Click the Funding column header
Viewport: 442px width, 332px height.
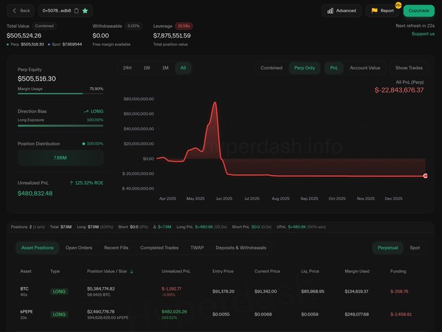click(398, 271)
